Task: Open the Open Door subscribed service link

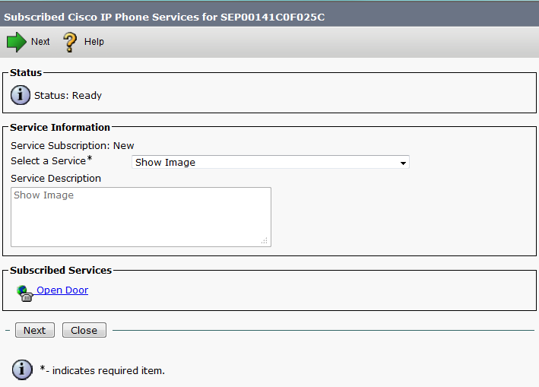Action: pos(62,290)
